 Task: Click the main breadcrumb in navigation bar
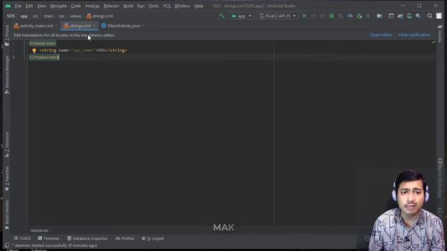(x=48, y=16)
